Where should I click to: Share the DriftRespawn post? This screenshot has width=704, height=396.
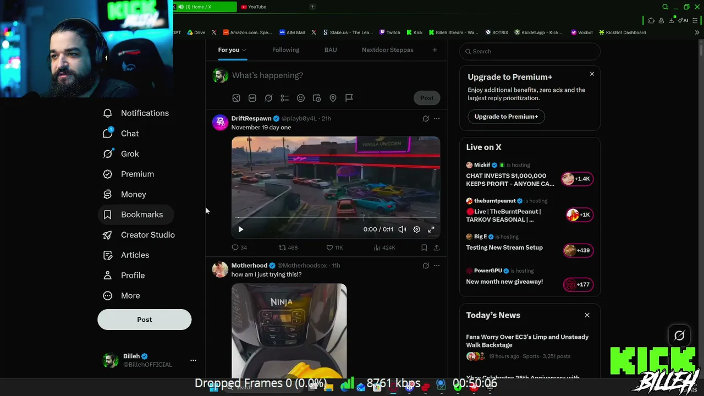point(437,248)
